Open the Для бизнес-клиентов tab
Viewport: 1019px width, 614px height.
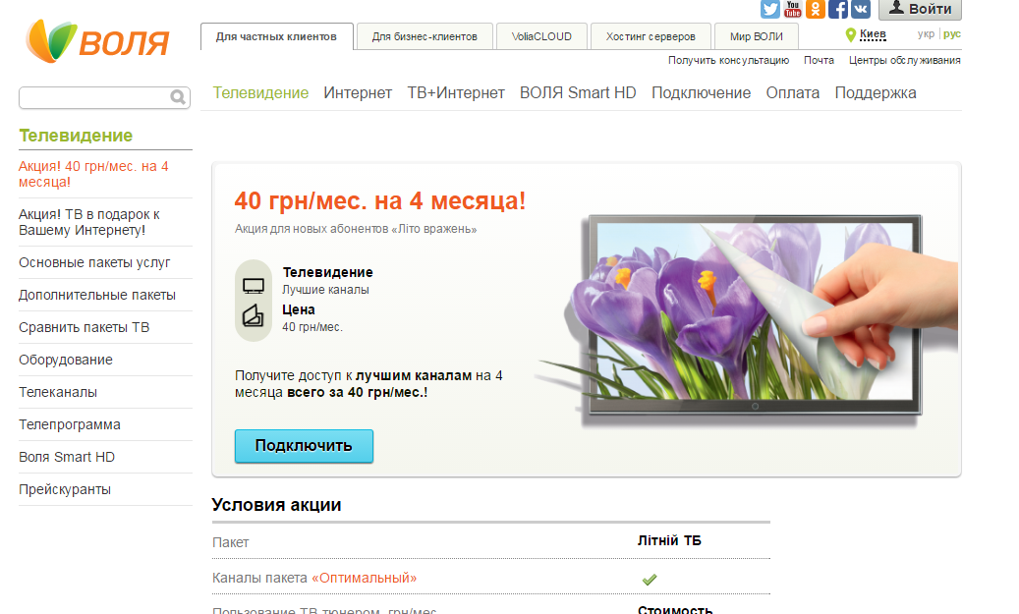tap(425, 37)
